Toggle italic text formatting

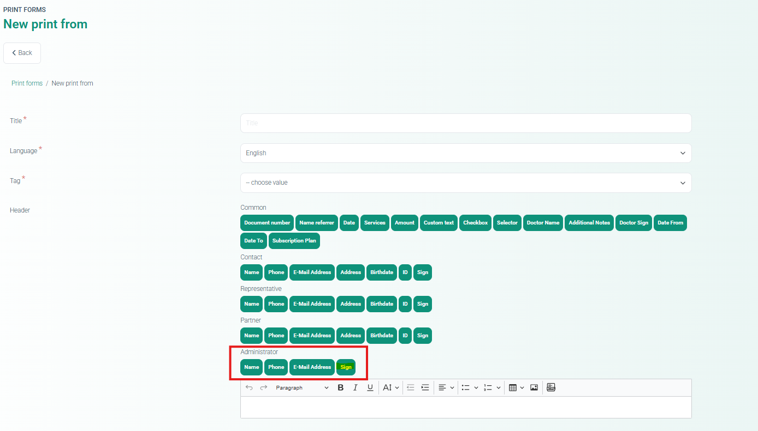click(x=355, y=387)
